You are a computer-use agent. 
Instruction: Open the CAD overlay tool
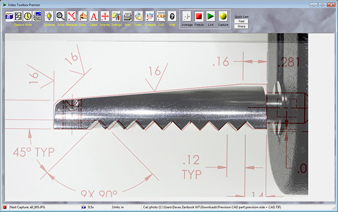[x=161, y=16]
